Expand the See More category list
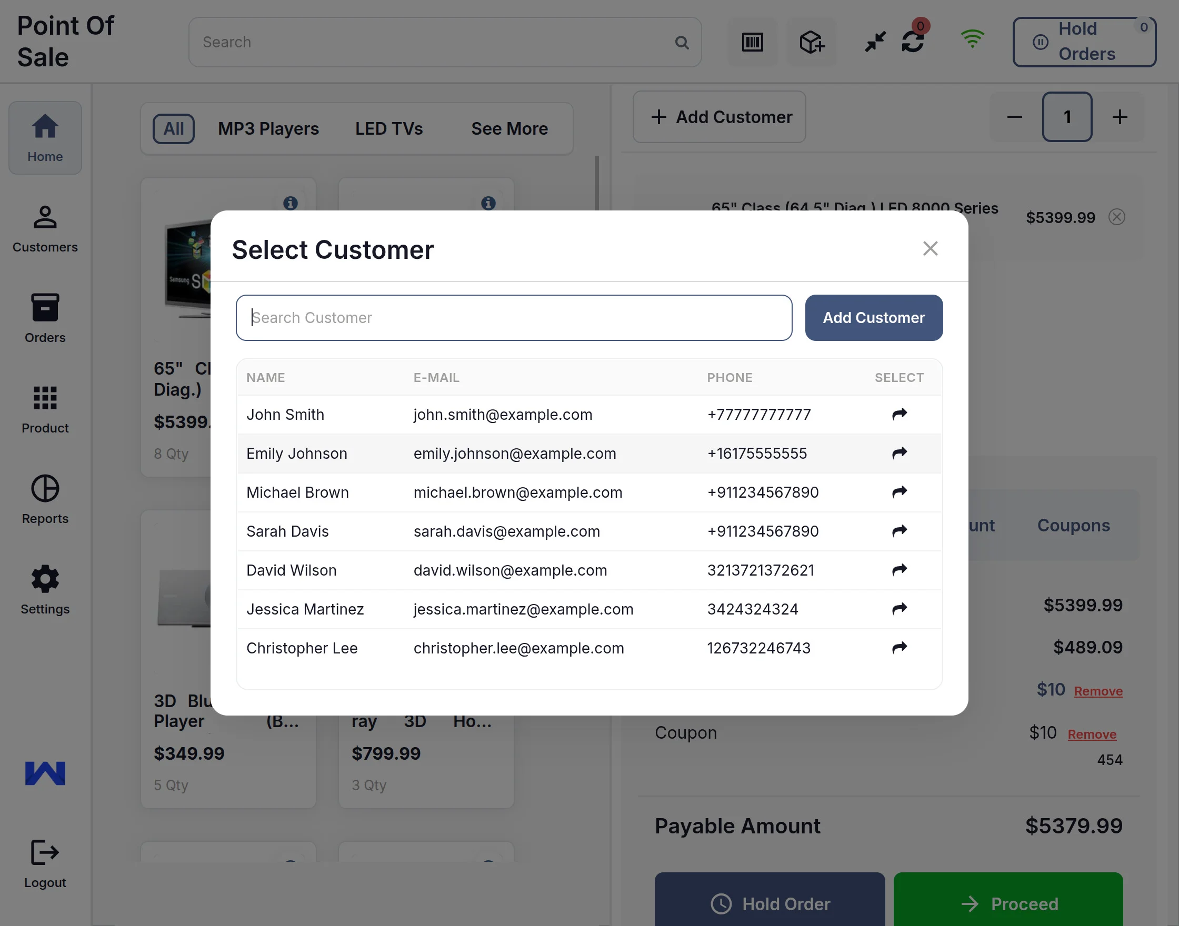The width and height of the screenshot is (1179, 926). click(x=509, y=128)
